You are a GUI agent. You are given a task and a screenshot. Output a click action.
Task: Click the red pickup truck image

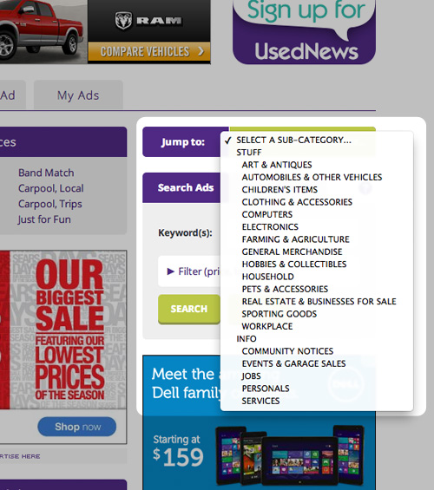tap(43, 31)
